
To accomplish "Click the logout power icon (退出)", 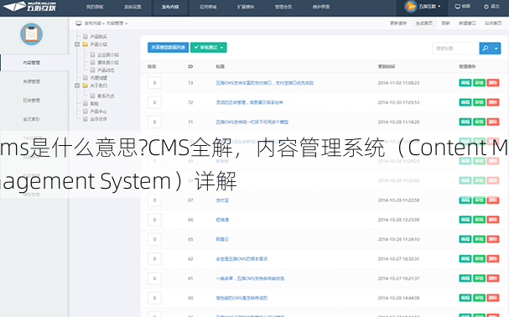I will (x=486, y=7).
